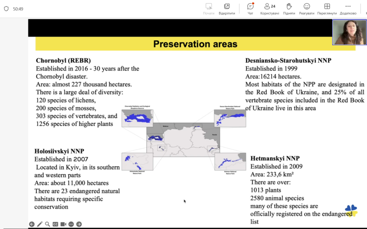The height and width of the screenshot is (229, 367).
Task: Raise hand with the Підняти button
Action: (289, 8)
